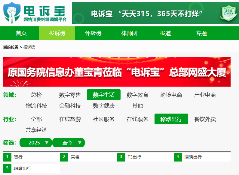239x175 pixels.
Task: Go to the 首页 navigation tab
Action: 21,33
